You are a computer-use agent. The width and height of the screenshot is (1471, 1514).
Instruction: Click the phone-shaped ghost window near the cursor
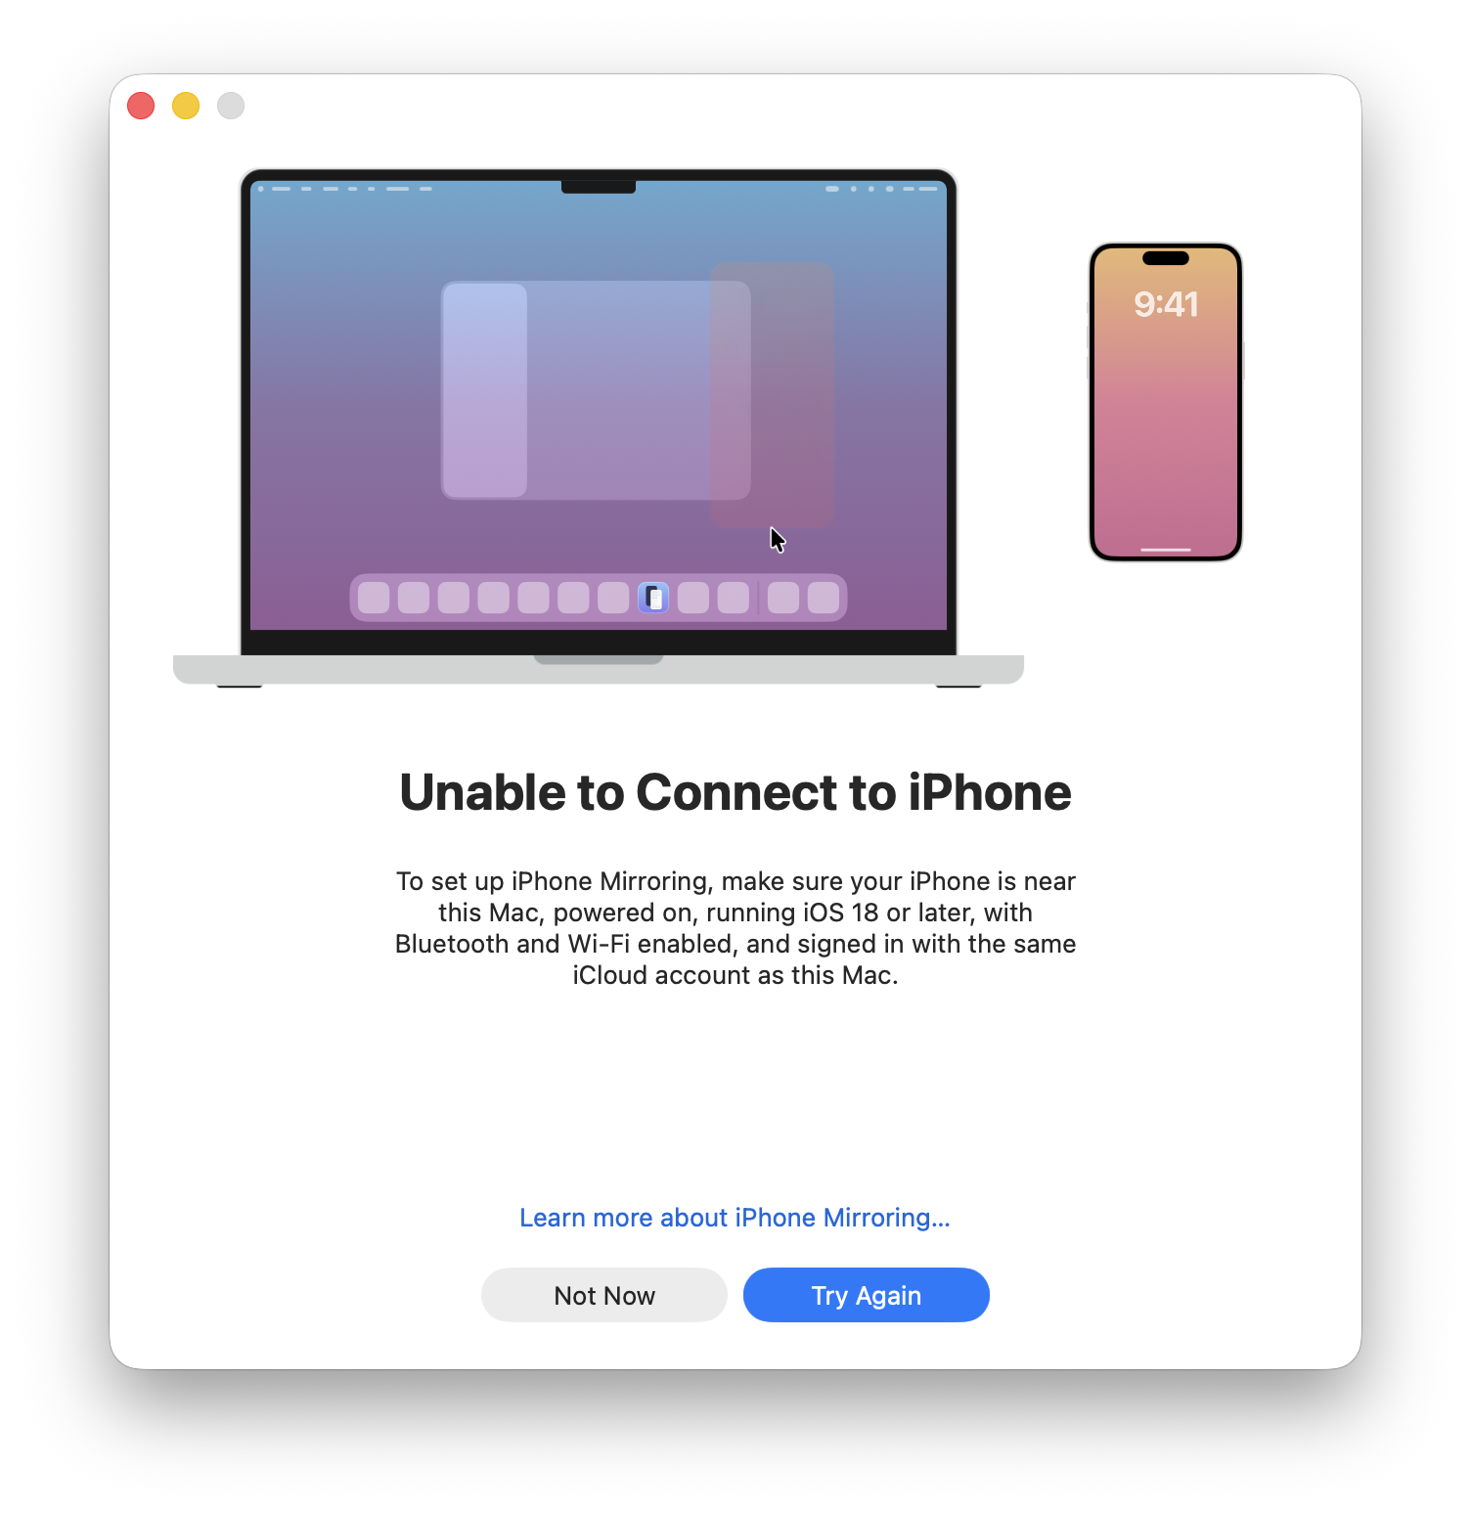(773, 394)
